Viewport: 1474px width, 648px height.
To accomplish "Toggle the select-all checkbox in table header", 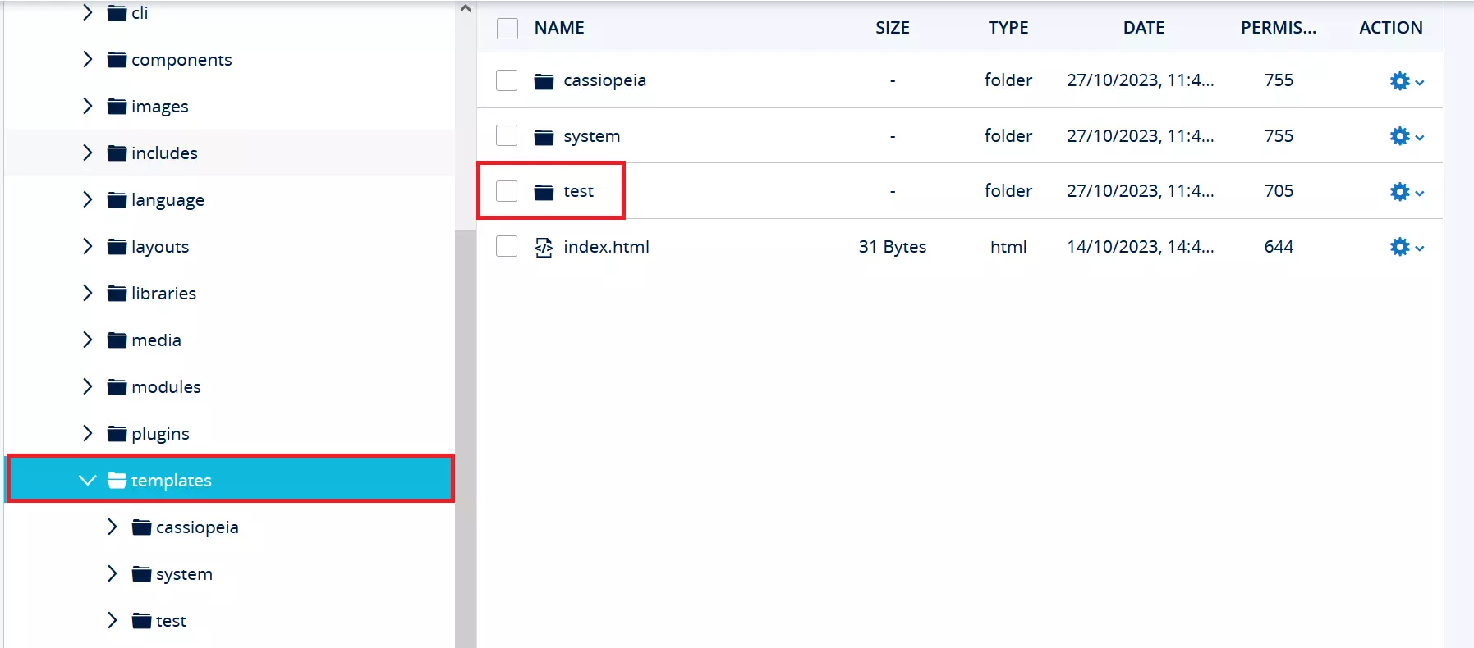I will click(x=507, y=29).
